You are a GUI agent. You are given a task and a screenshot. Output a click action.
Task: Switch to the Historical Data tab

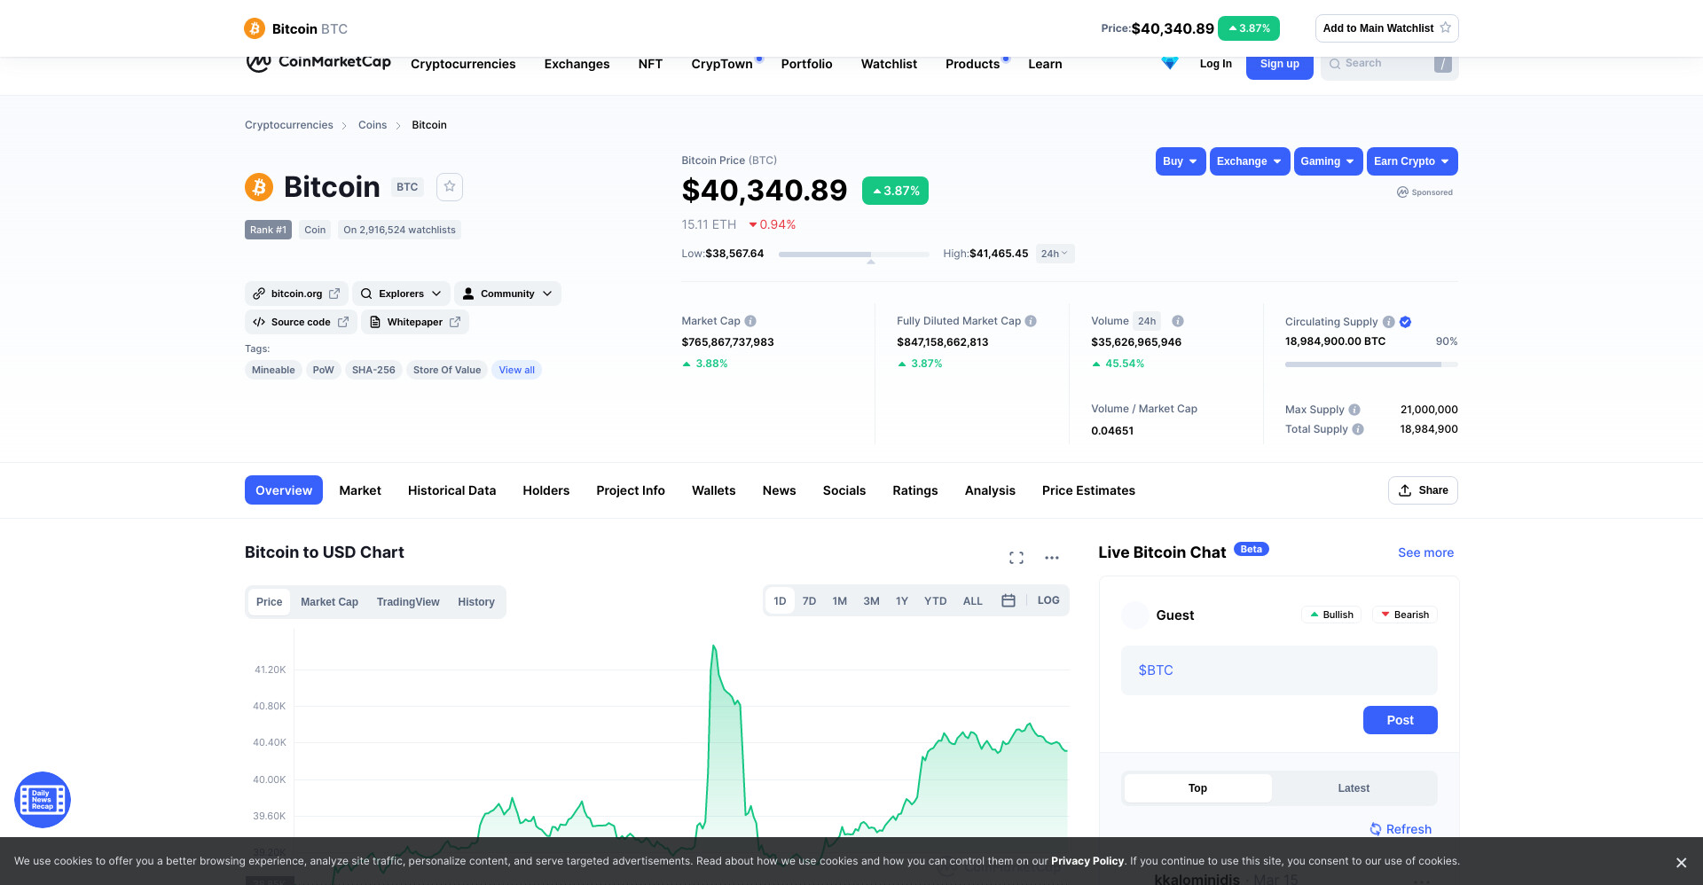(451, 490)
